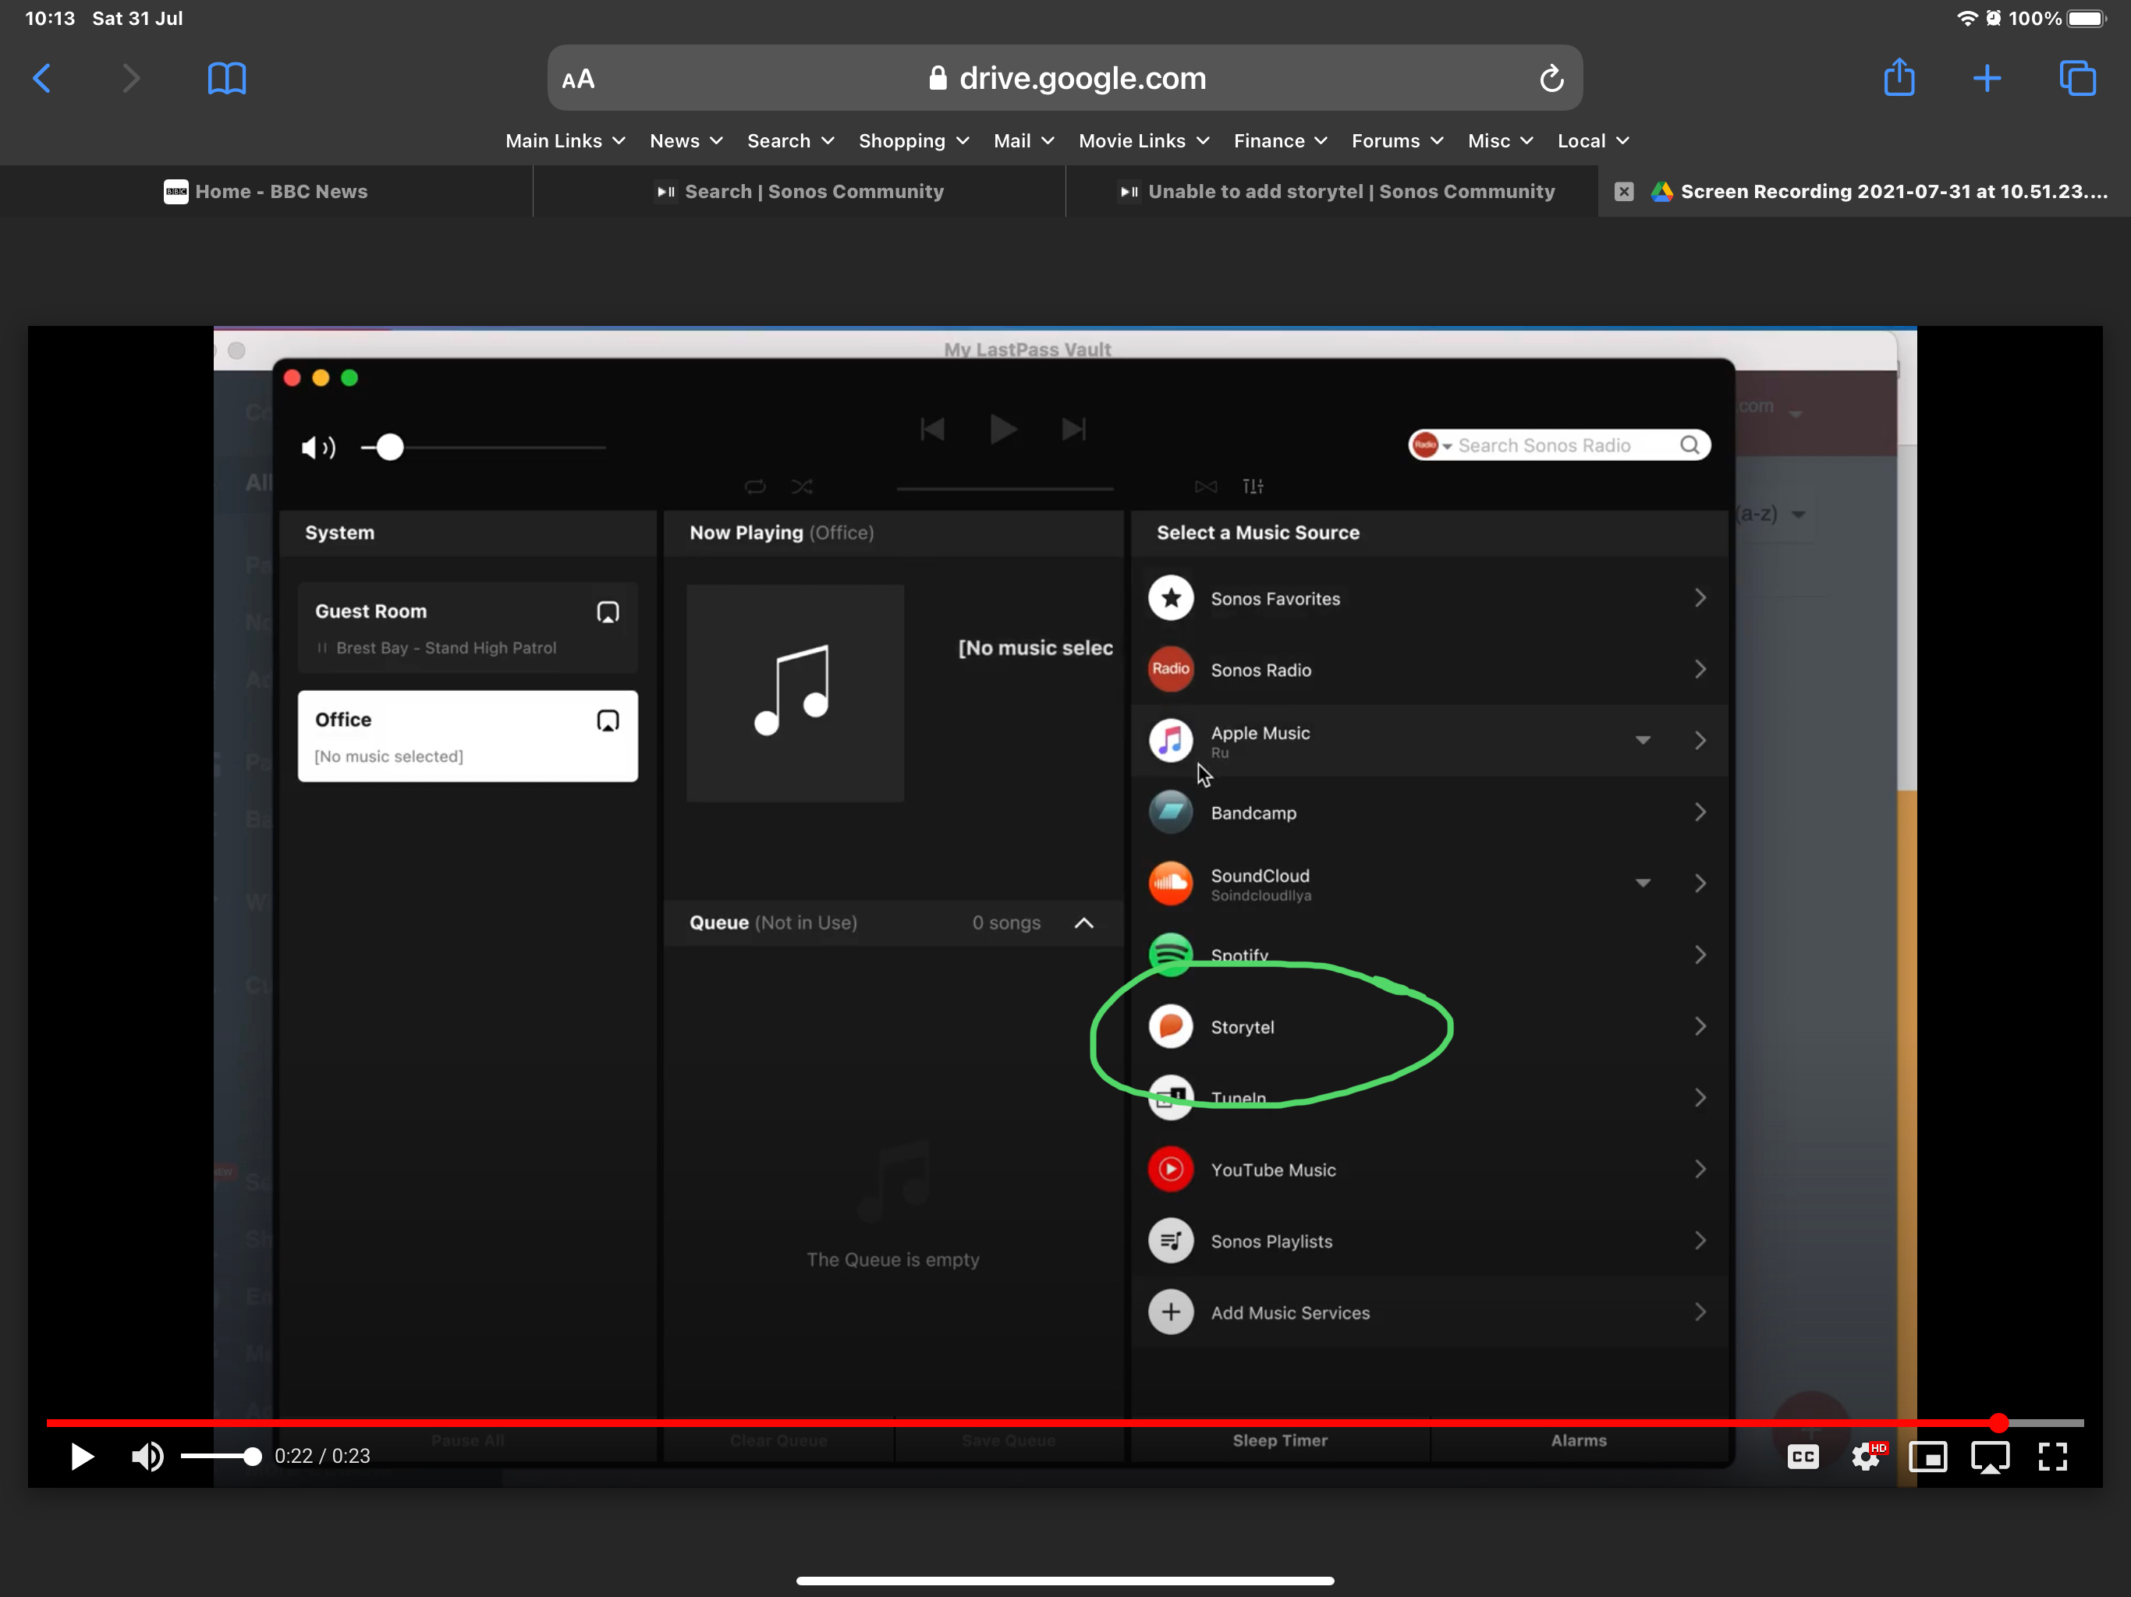
Task: Open the Search bookmarks folder
Action: click(790, 140)
